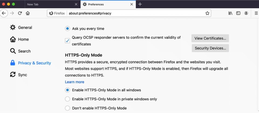The height and width of the screenshot is (113, 259).
Task: Click the View Certificates button
Action: tap(210, 38)
